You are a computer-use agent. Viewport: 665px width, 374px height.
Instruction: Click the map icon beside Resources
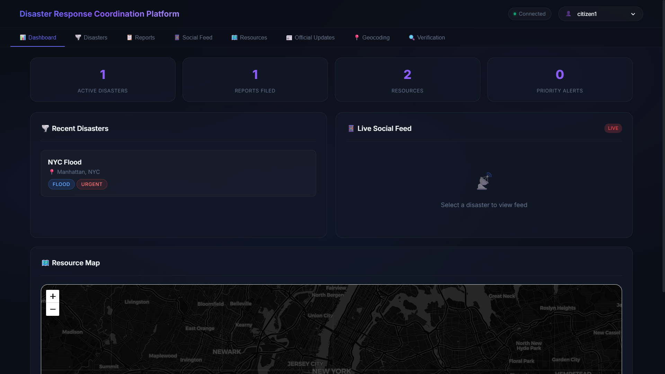[x=234, y=37]
